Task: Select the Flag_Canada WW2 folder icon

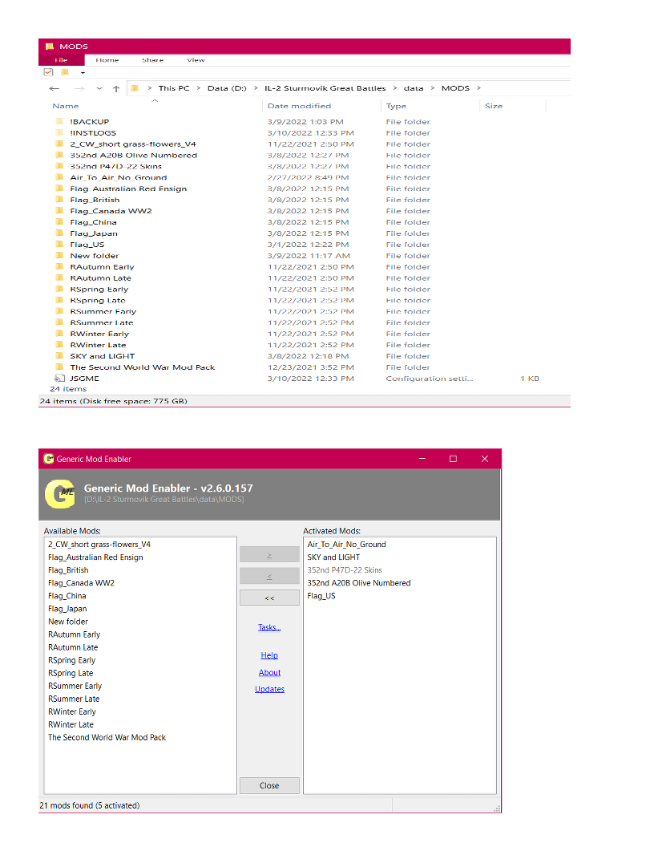Action: tap(59, 211)
